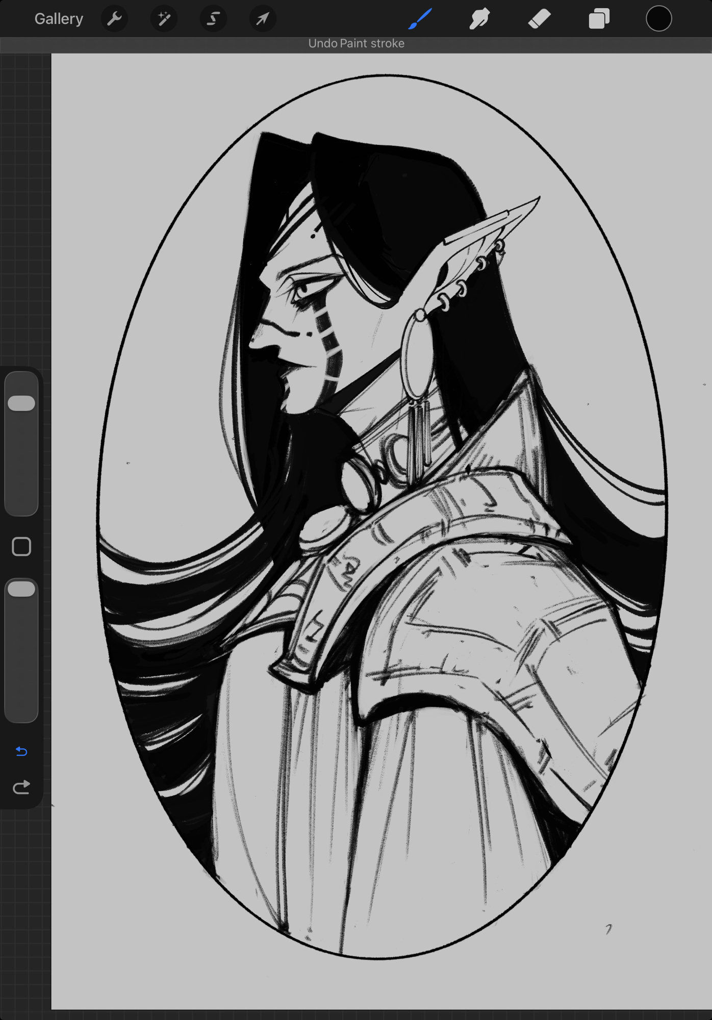Select the Brush tool

[x=421, y=19]
